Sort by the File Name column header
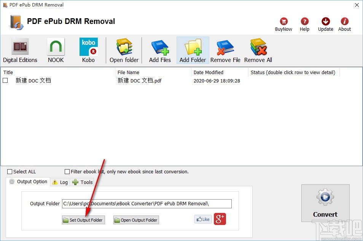Screen dimensions: 363x241 (153, 72)
